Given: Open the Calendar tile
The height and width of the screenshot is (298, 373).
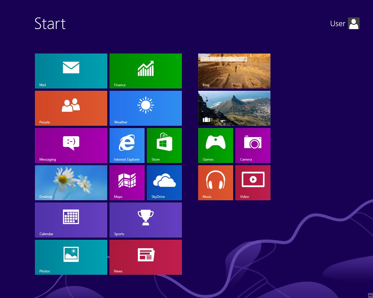Looking at the screenshot, I should tap(71, 220).
